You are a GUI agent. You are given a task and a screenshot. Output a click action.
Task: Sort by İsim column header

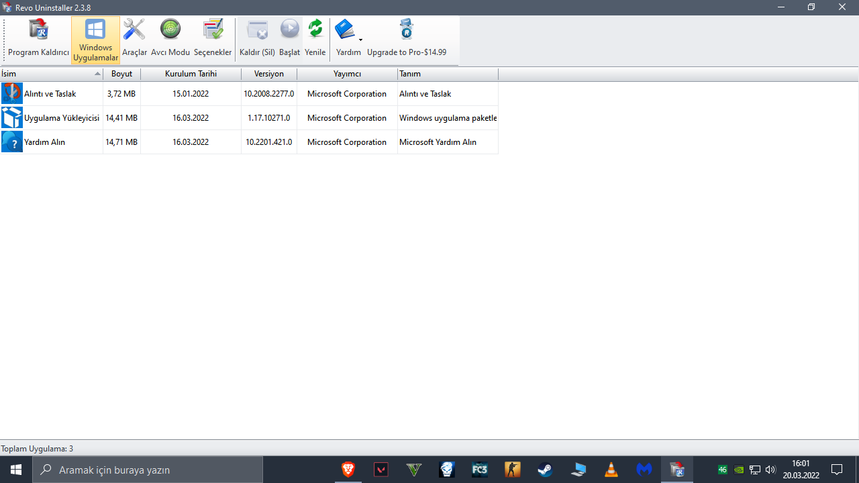tap(52, 74)
